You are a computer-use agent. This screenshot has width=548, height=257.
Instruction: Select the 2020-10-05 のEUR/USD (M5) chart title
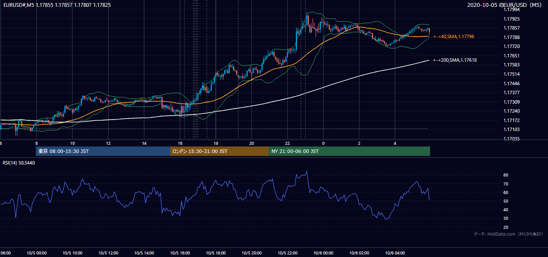coord(505,5)
